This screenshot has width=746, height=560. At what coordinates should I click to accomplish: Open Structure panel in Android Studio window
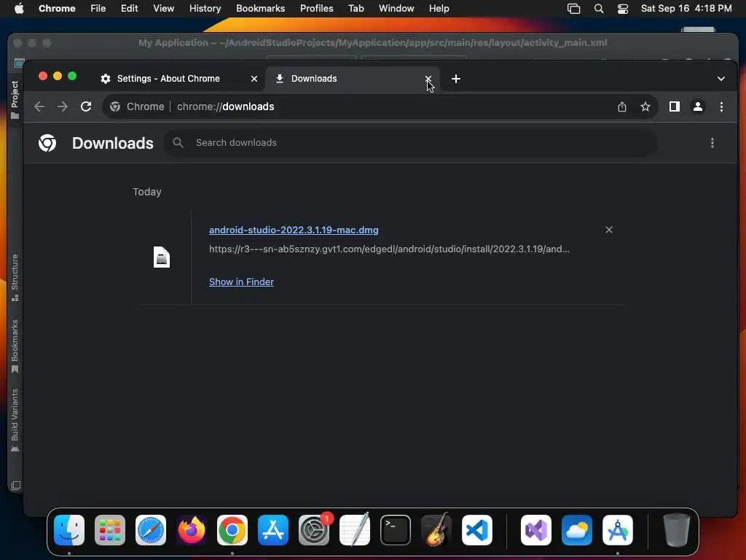[15, 278]
